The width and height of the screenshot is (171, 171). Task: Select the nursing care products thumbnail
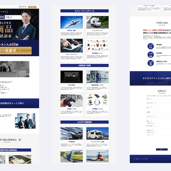click(x=97, y=101)
